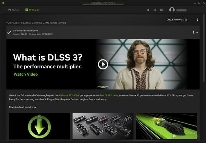
Task: Open the three-dot menu on the Game Ready Driver row
Action: point(193,32)
